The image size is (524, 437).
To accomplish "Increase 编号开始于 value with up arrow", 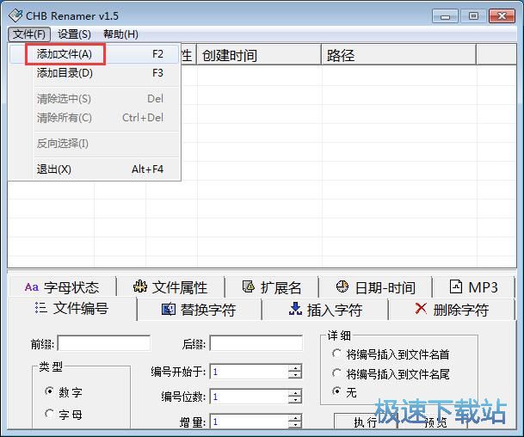I will [x=295, y=367].
